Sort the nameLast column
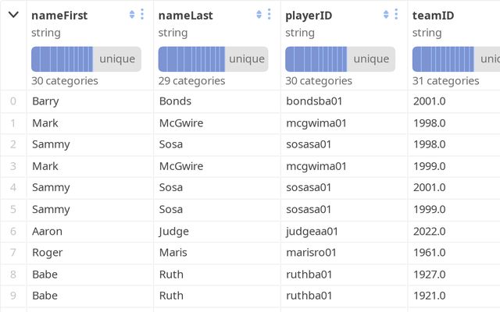 [x=259, y=15]
